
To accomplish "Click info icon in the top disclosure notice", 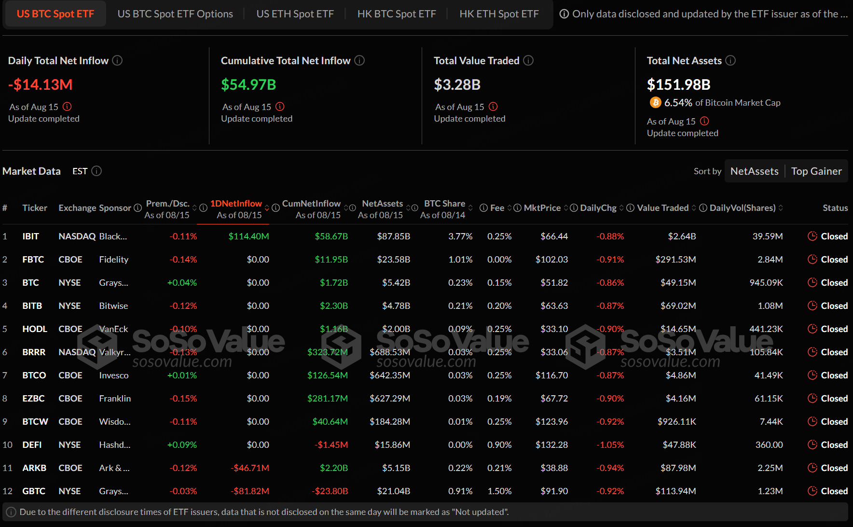I will pyautogui.click(x=564, y=14).
